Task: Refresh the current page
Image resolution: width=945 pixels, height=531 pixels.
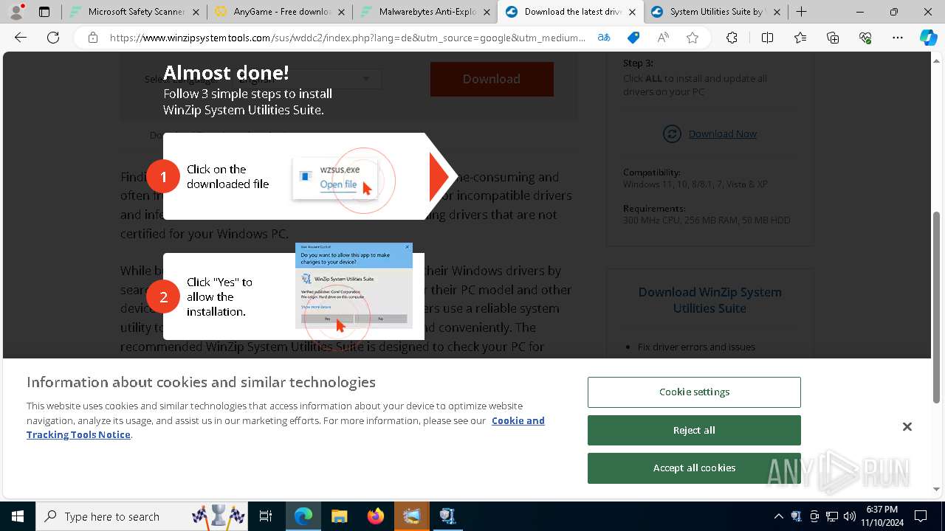Action: 53,38
